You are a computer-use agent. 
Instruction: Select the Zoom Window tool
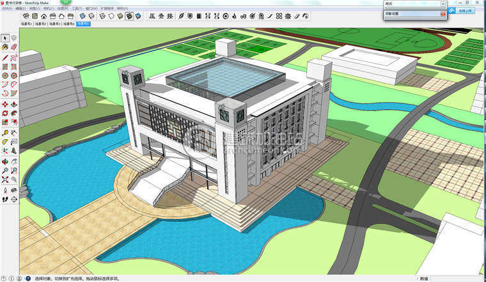(14, 170)
